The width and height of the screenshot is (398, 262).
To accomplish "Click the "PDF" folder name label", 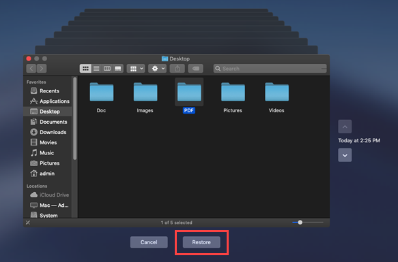I will click(x=189, y=110).
